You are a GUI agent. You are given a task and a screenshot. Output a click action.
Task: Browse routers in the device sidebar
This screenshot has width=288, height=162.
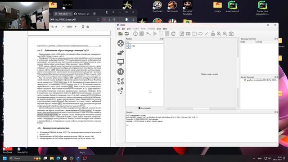(121, 43)
